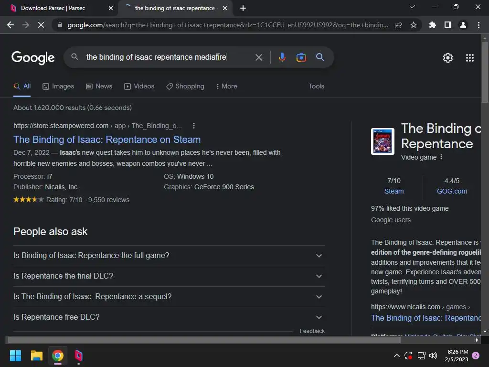Viewport: 489px width, 367px height.
Task: Switch to Images results
Action: pos(58,86)
